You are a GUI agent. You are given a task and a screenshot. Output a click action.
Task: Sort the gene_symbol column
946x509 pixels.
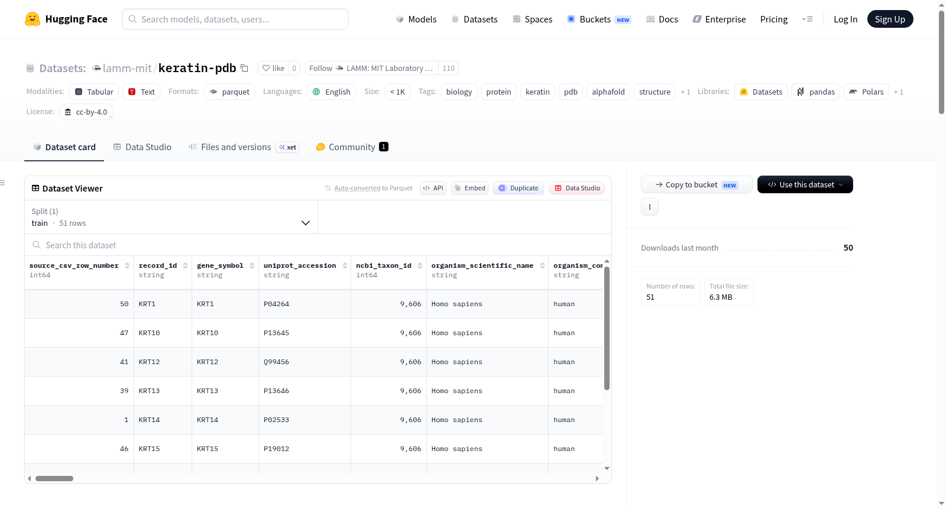pyautogui.click(x=252, y=266)
